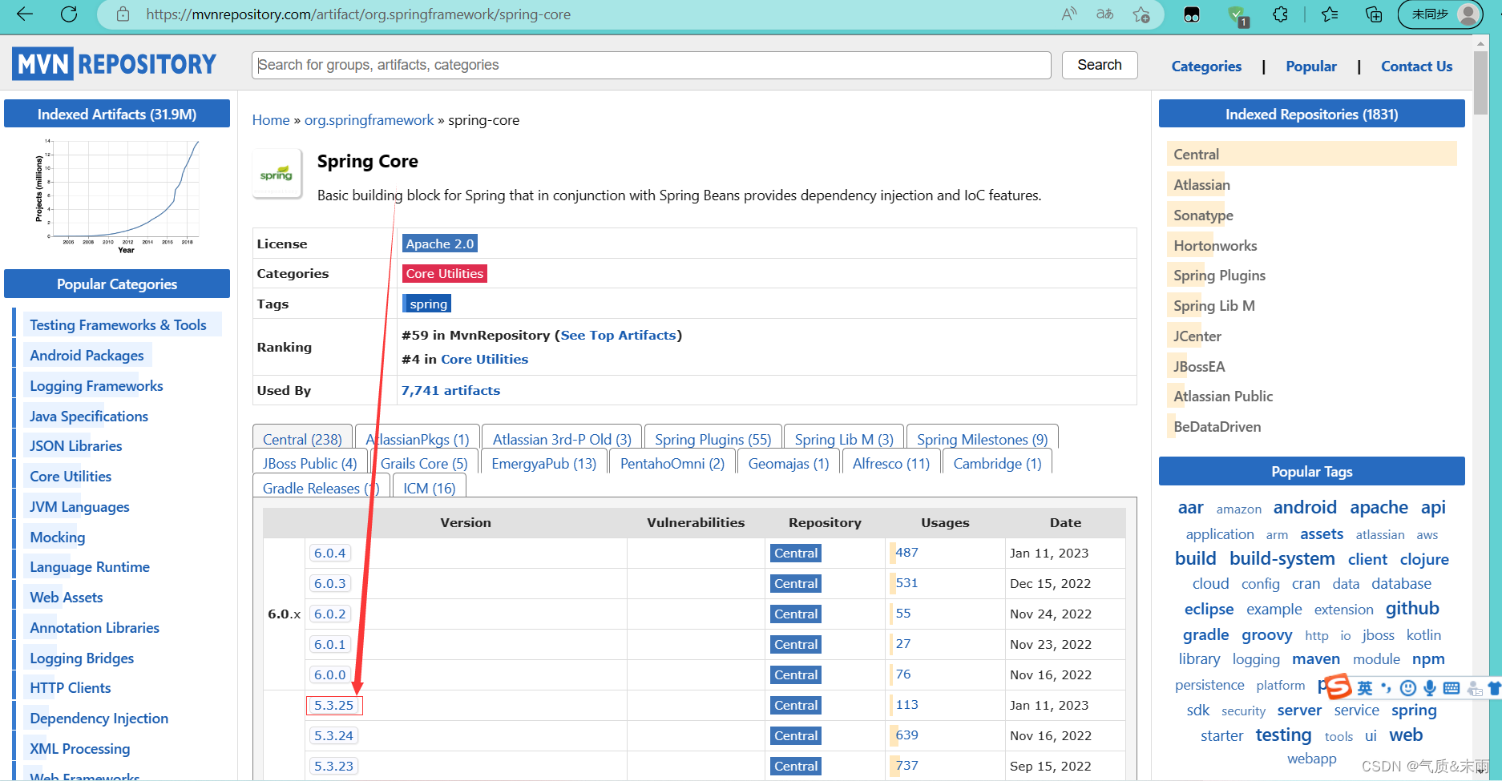Click Core Utilities link in Ranking row
Screen dimensions: 1502x781
[x=484, y=360]
